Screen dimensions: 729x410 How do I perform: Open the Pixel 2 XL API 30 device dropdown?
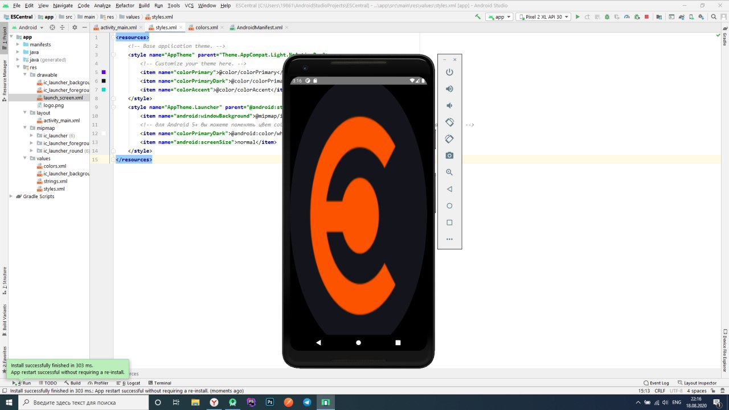coord(543,17)
